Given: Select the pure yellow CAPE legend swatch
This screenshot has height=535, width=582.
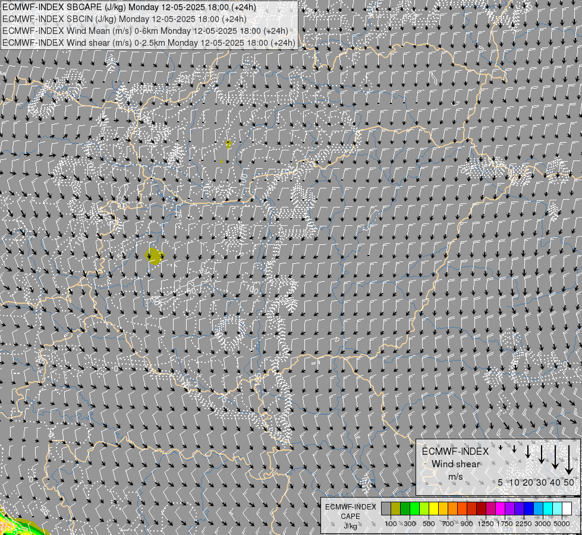Looking at the screenshot, I should point(434,509).
